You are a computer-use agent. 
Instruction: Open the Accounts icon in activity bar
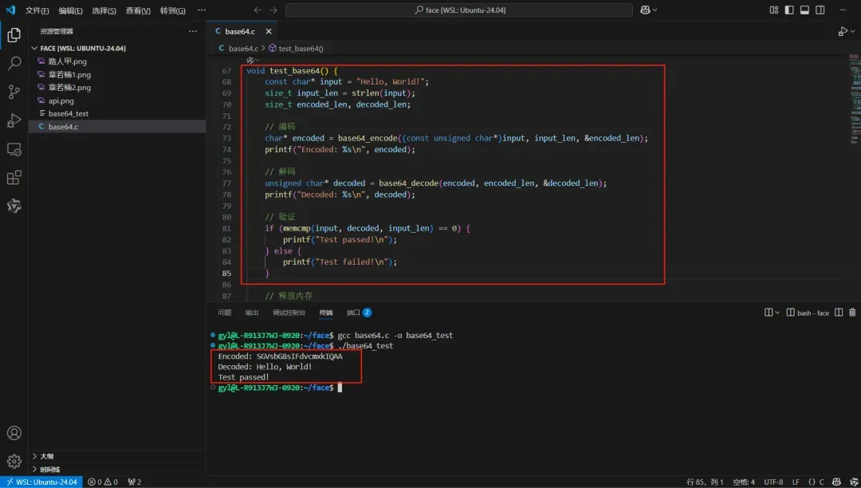pyautogui.click(x=14, y=434)
